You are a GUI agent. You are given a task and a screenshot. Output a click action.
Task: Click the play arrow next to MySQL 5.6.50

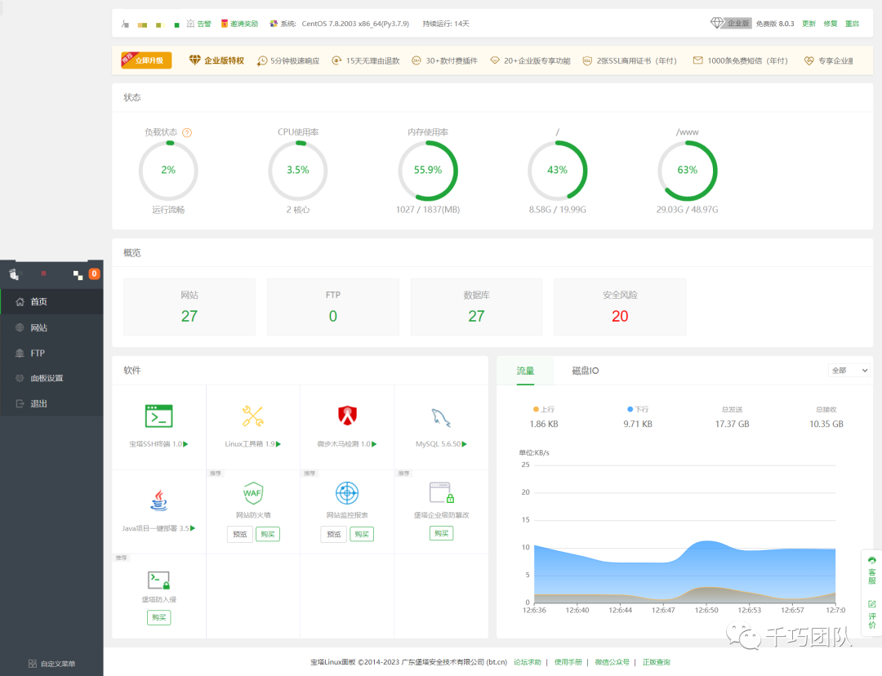[464, 444]
